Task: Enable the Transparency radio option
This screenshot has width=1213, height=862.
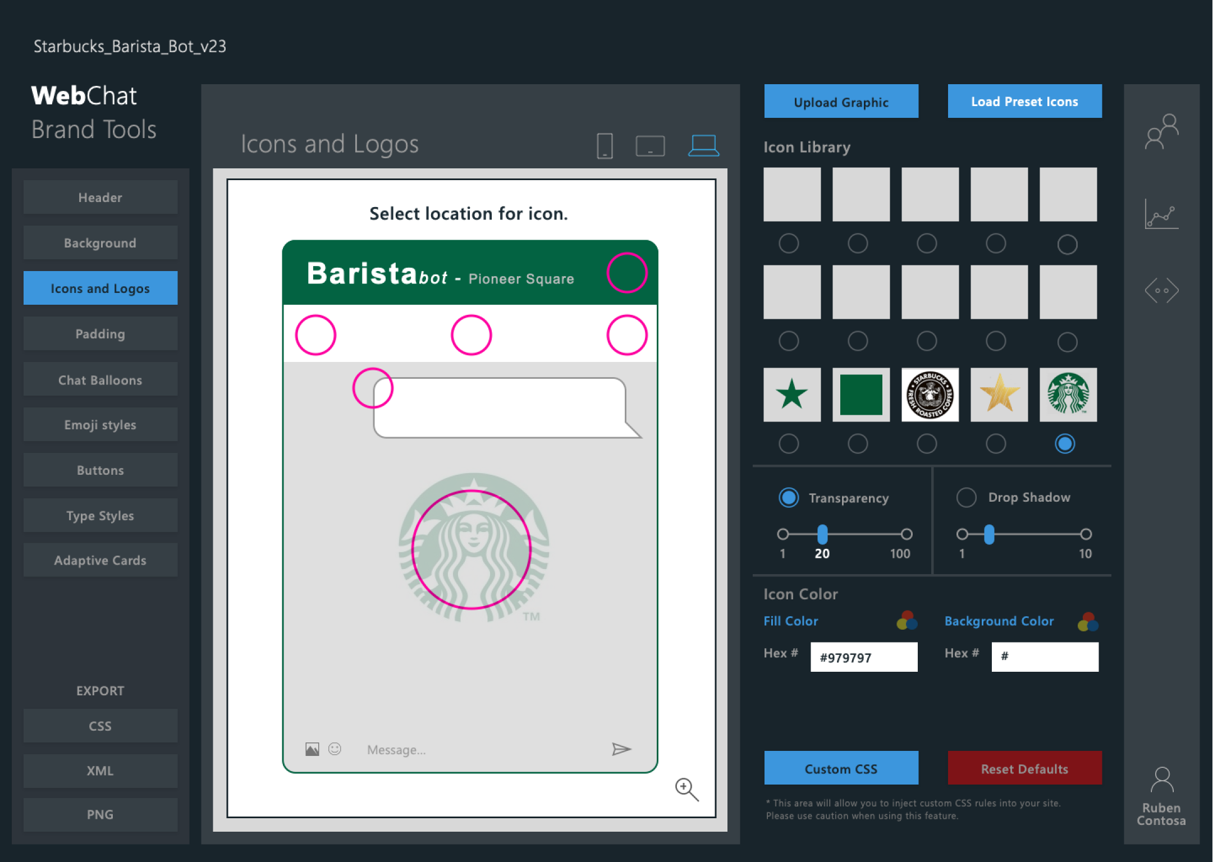Action: (x=789, y=498)
